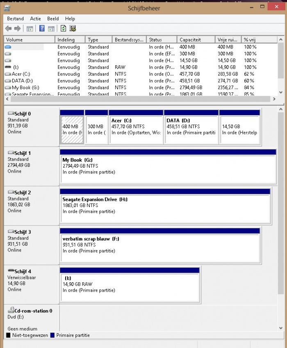Screen dimensions: 287x348
Task: Open the Help menu
Action: click(70, 18)
